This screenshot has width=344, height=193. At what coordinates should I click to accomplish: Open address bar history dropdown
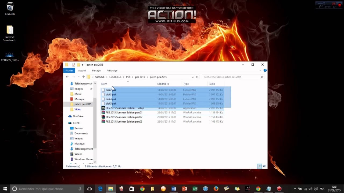point(193,77)
